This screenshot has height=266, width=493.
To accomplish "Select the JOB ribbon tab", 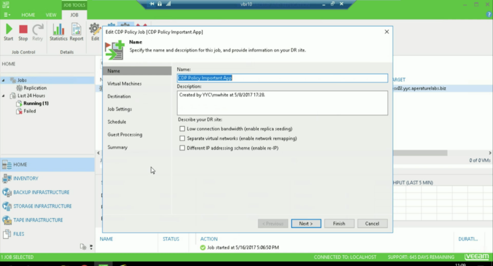I will click(74, 15).
